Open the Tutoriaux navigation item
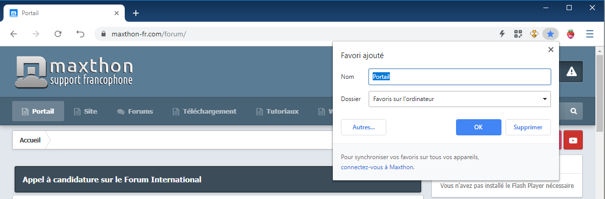This screenshot has width=605, height=199. [277, 112]
